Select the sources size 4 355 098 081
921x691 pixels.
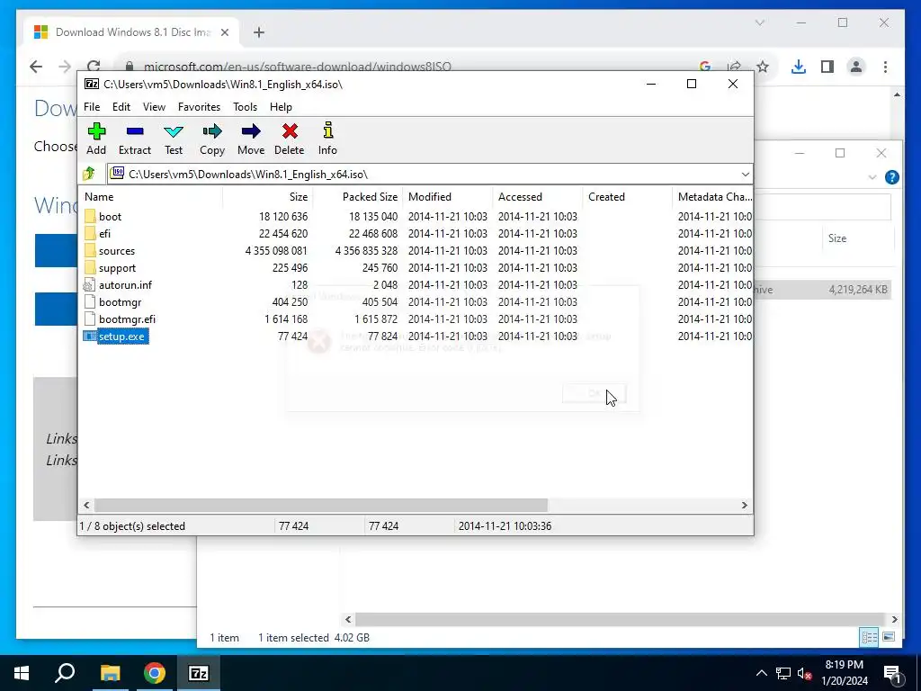(x=276, y=251)
